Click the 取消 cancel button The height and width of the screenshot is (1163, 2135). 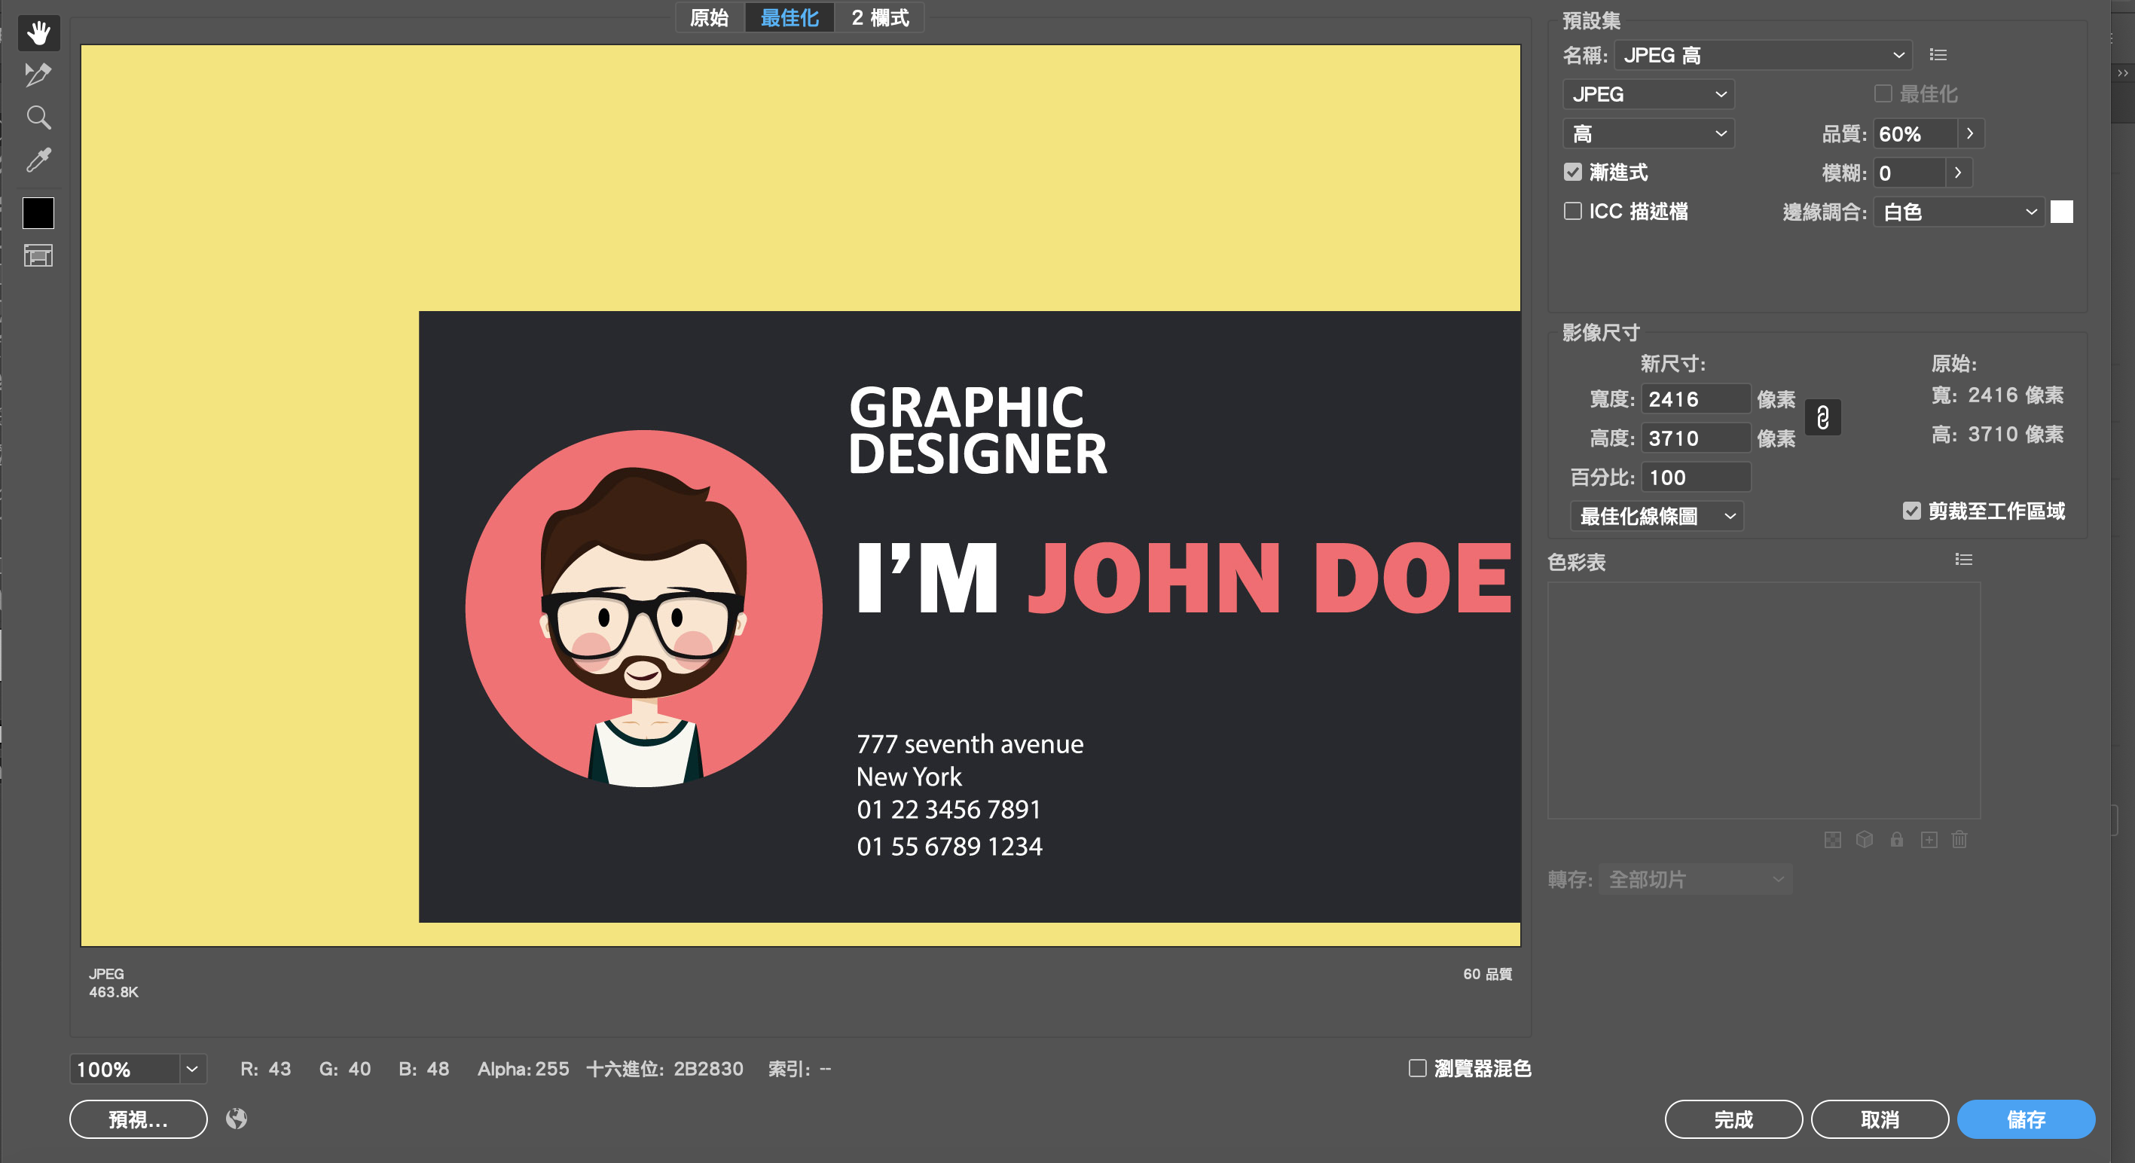(1879, 1119)
